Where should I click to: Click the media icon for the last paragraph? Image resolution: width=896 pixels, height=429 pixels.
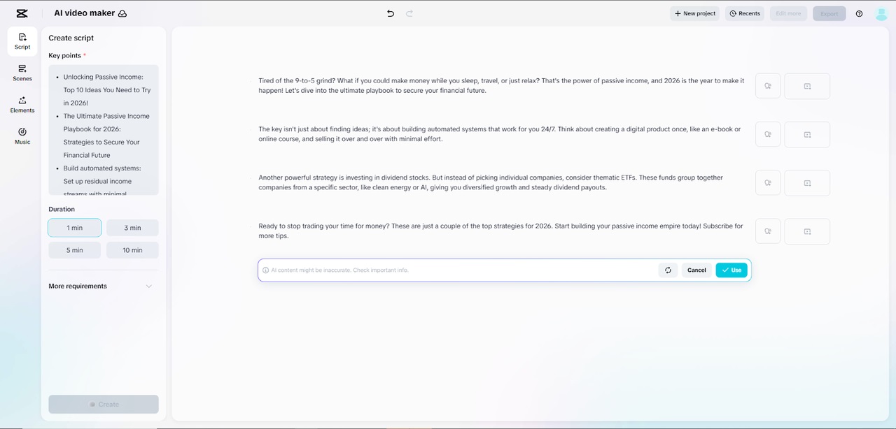[807, 231]
